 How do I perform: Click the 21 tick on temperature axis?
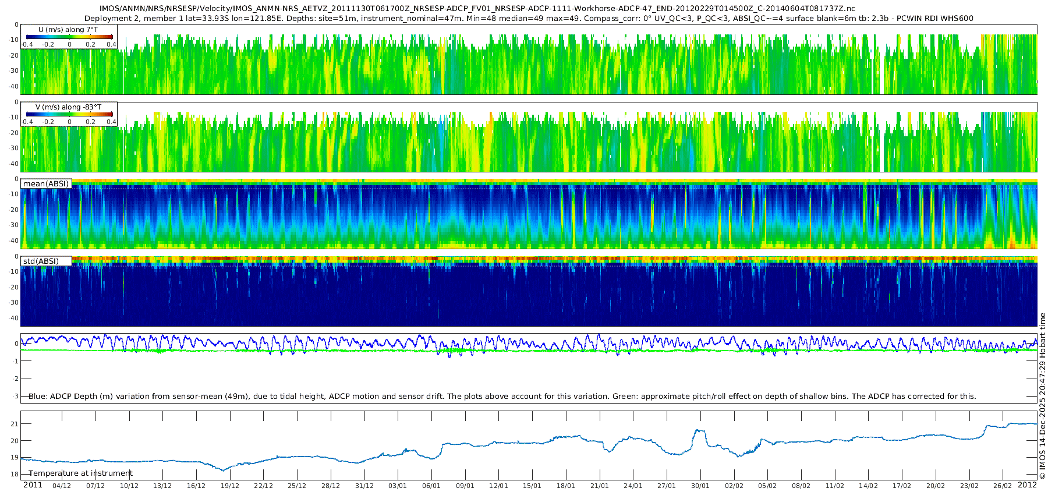[x=15, y=424]
